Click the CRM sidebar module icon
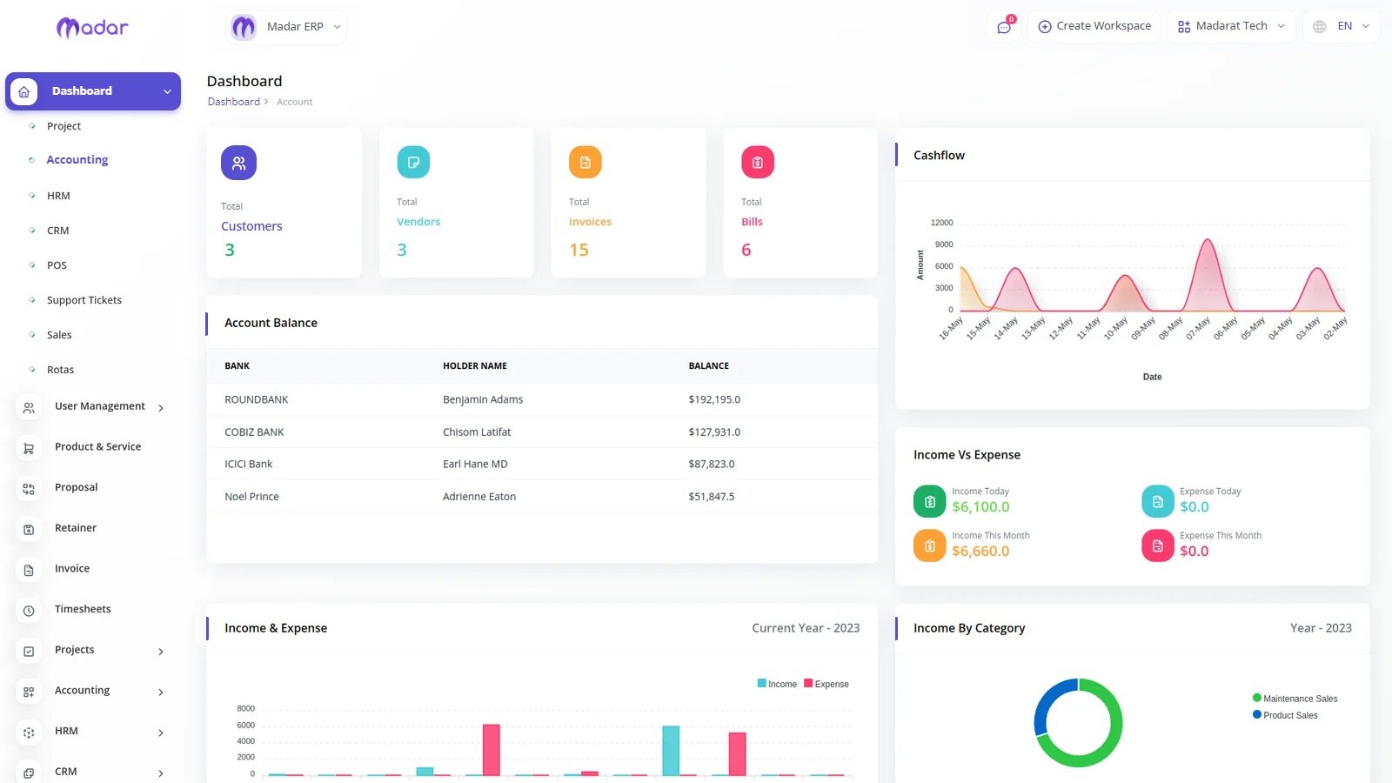The height and width of the screenshot is (783, 1392). coord(29,773)
